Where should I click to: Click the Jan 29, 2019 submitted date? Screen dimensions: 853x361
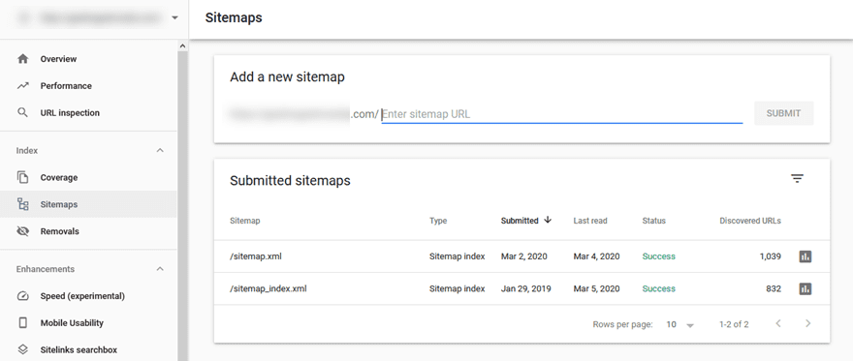[526, 288]
